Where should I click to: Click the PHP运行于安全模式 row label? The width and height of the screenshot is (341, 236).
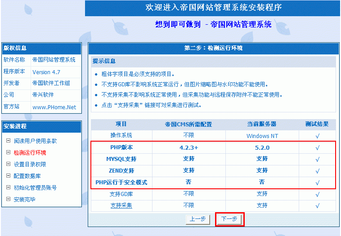coord(121,183)
